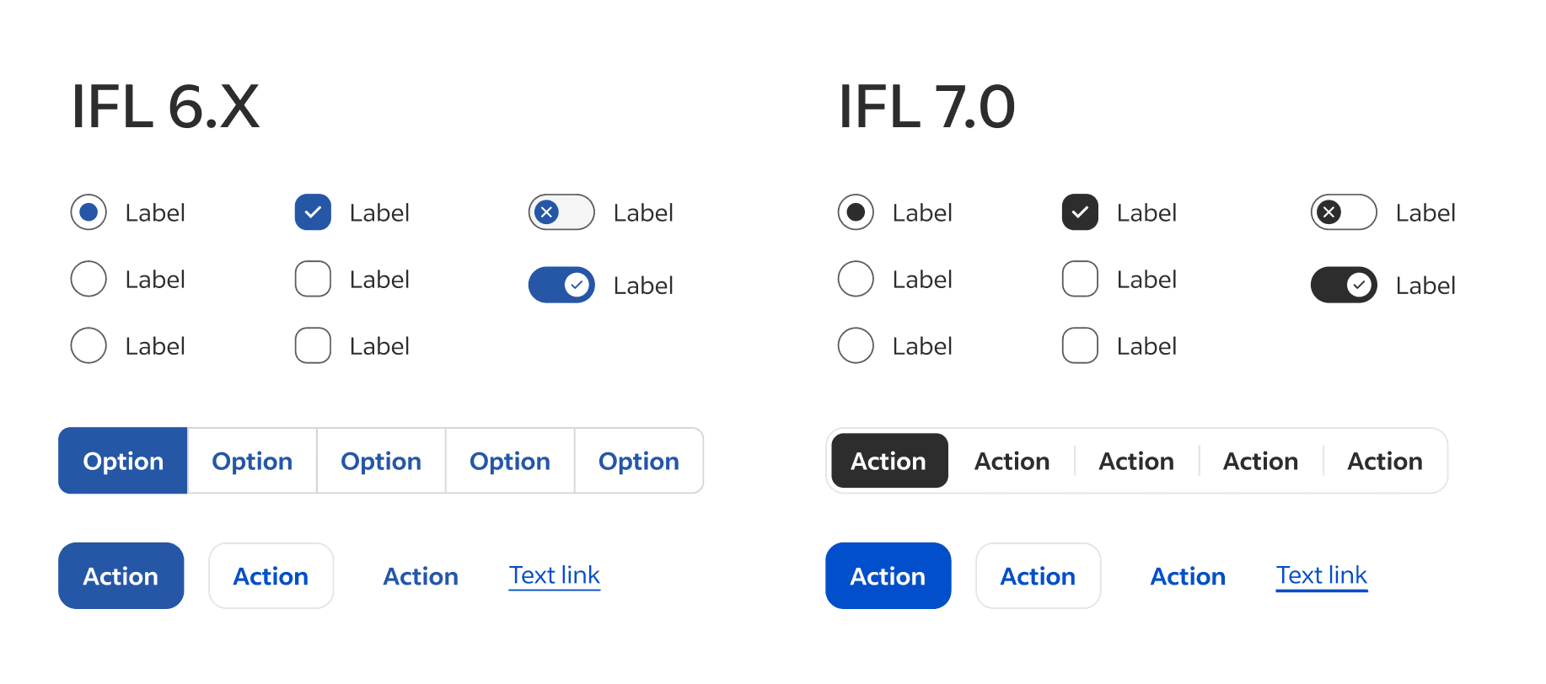
Task: Select the filled blue radio button under IFL 6.X
Action: 89,212
